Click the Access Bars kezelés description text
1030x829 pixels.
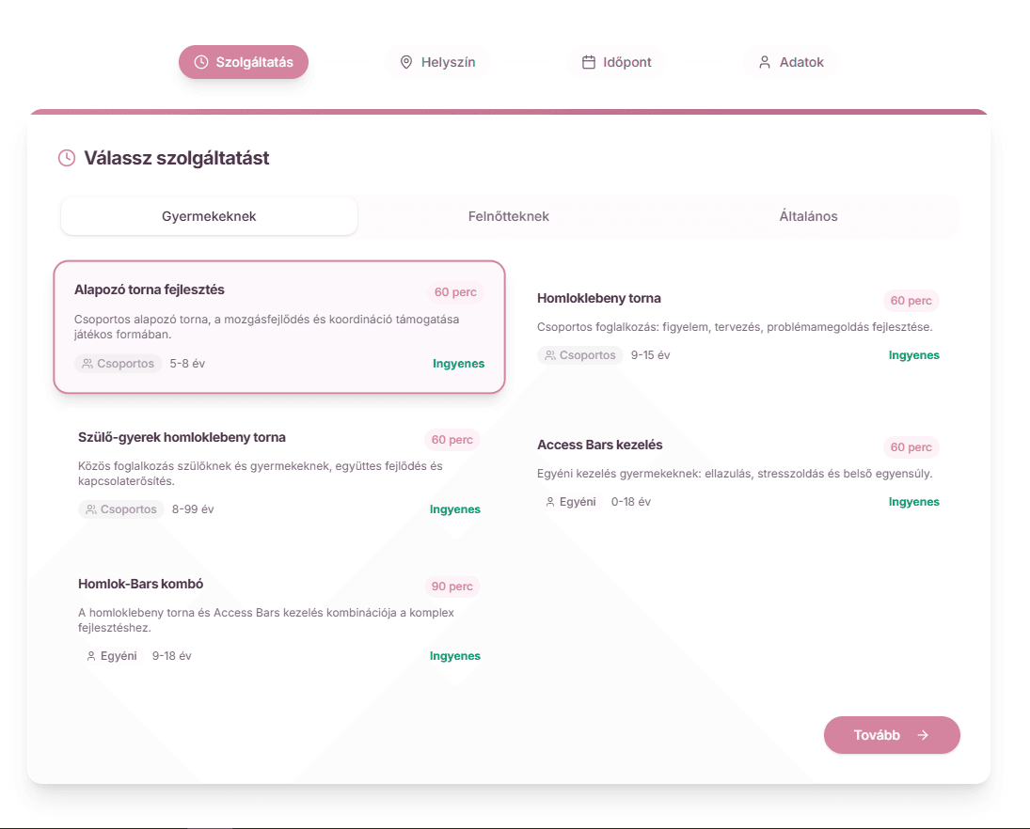click(x=735, y=474)
